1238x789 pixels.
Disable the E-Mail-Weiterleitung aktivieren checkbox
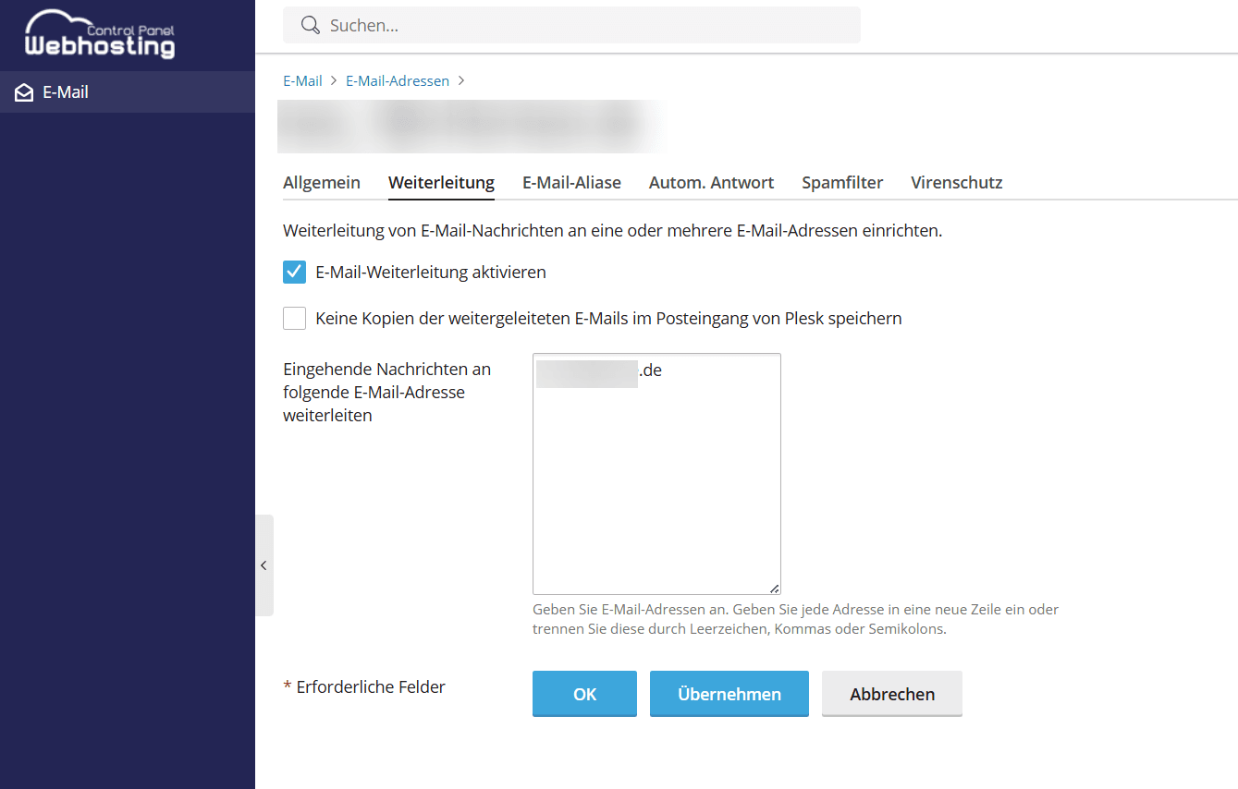pyautogui.click(x=294, y=273)
